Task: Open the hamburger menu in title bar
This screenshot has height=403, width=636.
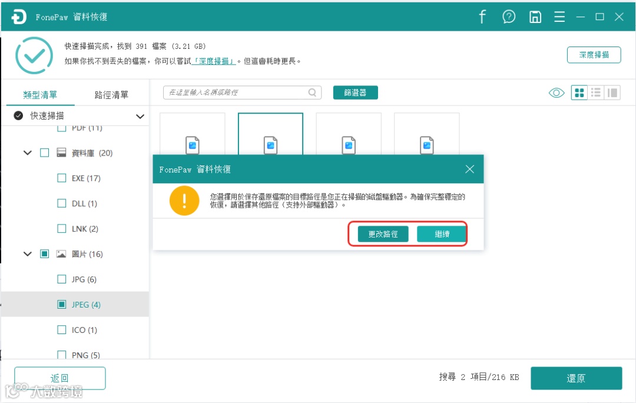Action: (x=559, y=16)
